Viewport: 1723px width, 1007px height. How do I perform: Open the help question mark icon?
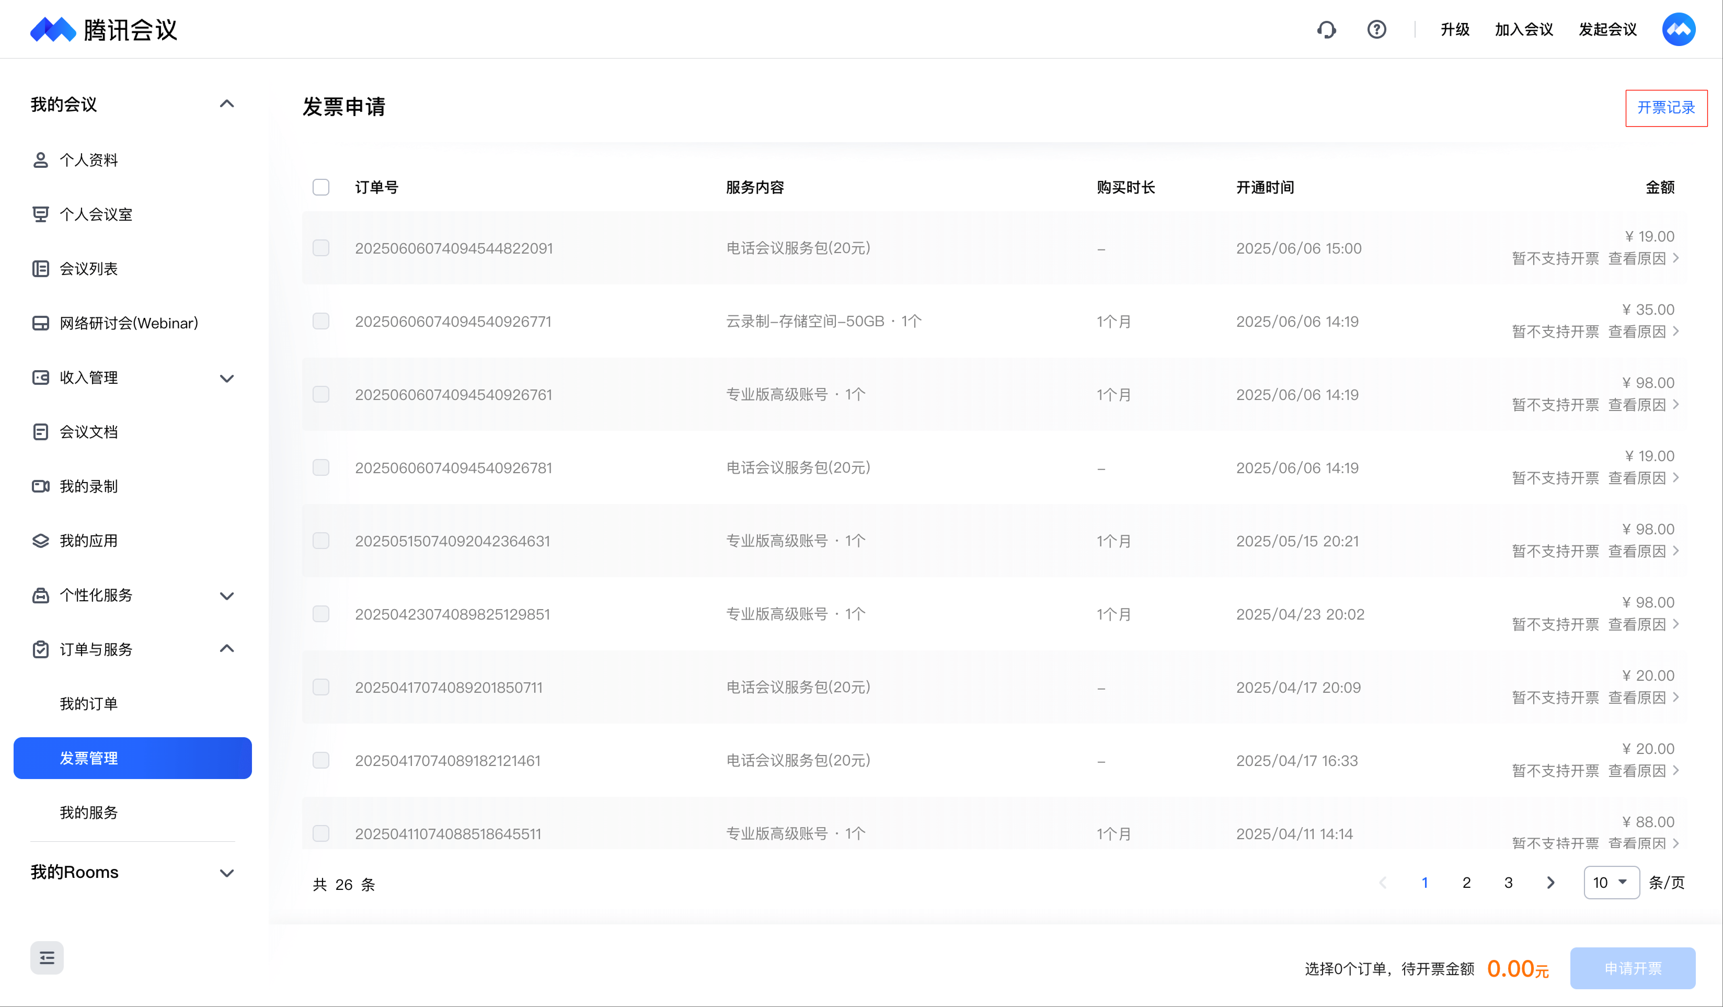coord(1376,29)
